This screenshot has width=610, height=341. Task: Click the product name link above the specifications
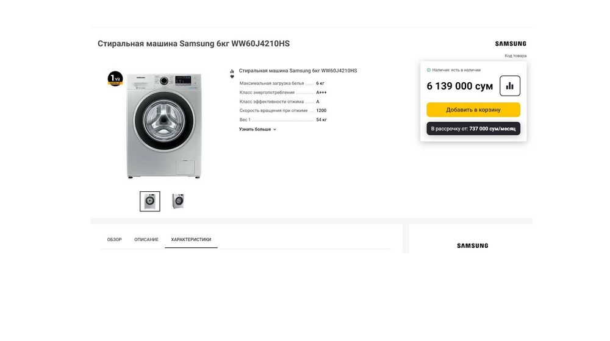coord(298,71)
